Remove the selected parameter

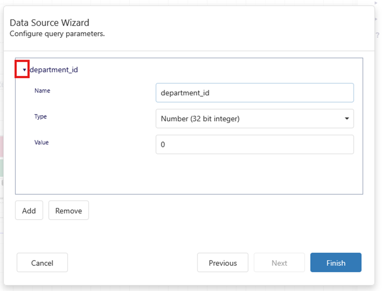pos(69,211)
